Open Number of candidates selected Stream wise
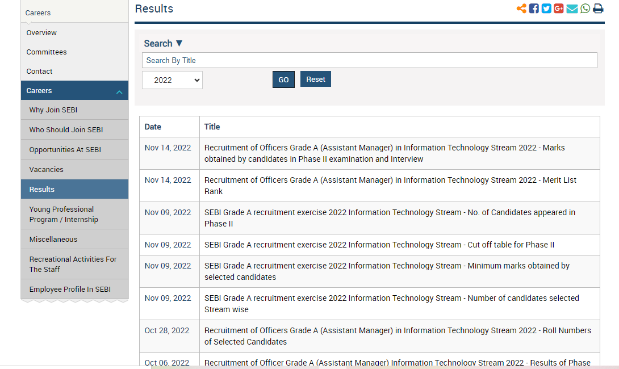Viewport: 619px width, 369px height. tap(392, 304)
